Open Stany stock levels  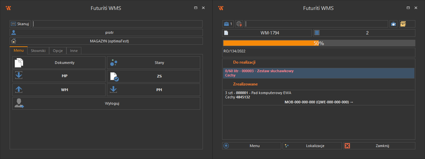pos(153,63)
